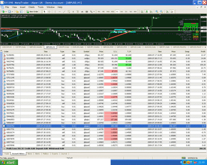Switch to the D1 timeframe
This screenshot has width=207, height=165.
[x=126, y=12]
